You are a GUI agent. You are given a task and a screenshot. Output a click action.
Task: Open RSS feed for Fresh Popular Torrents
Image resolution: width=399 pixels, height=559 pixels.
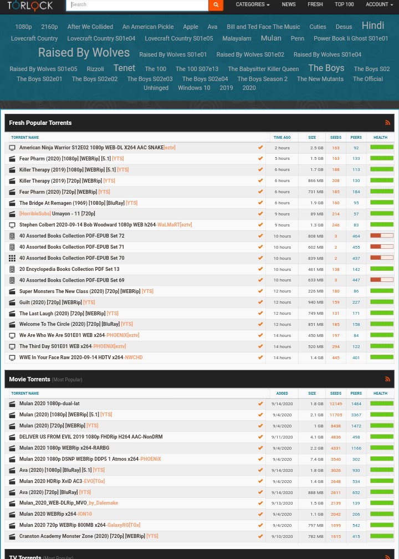click(387, 123)
